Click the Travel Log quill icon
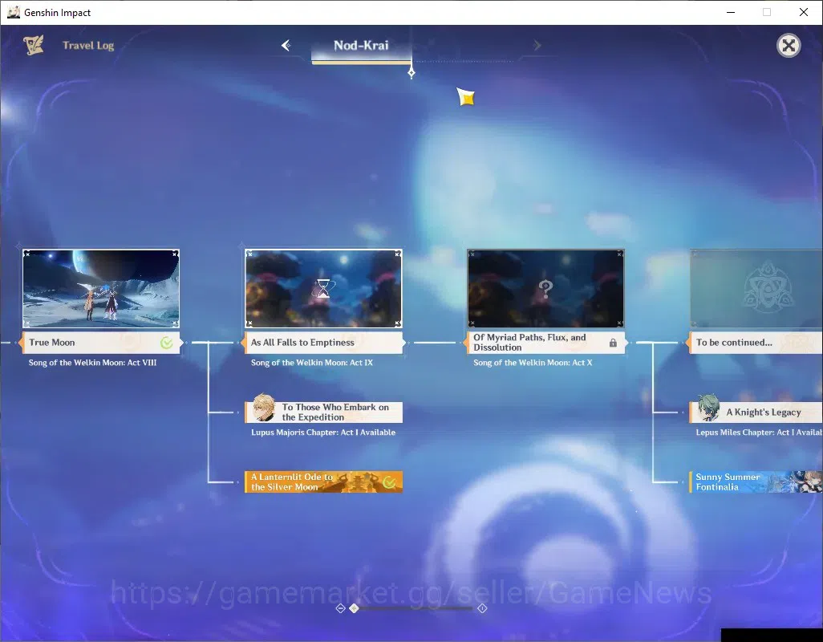 click(33, 45)
